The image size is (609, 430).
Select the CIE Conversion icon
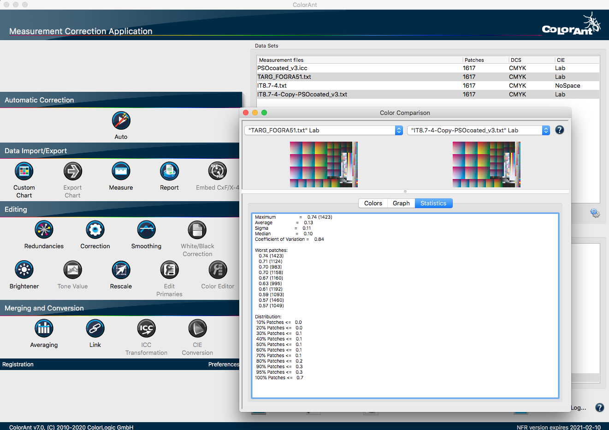[x=197, y=328]
